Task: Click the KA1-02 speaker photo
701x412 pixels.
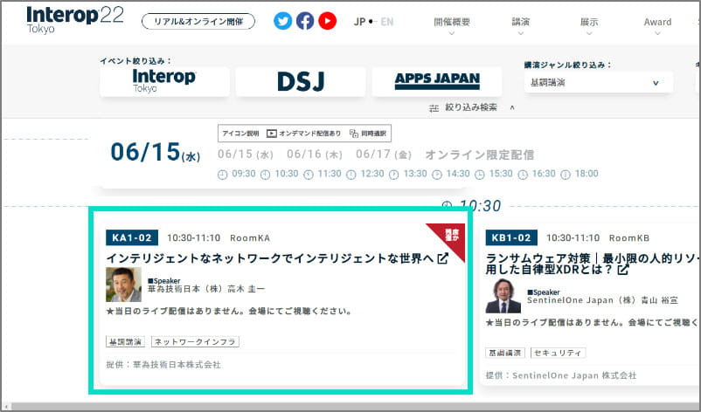Action: click(x=123, y=285)
